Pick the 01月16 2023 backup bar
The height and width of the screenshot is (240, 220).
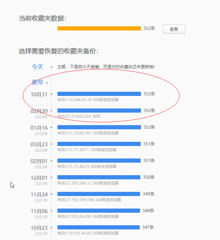tap(99, 127)
